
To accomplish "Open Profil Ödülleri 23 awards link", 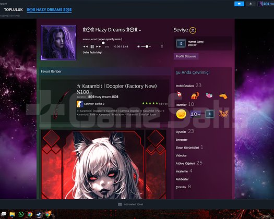I will 188,86.
